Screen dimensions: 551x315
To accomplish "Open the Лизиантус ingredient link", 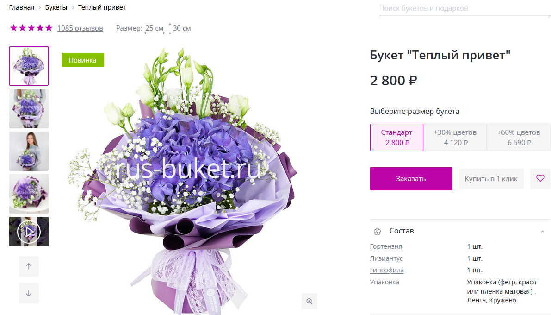I will pyautogui.click(x=386, y=258).
